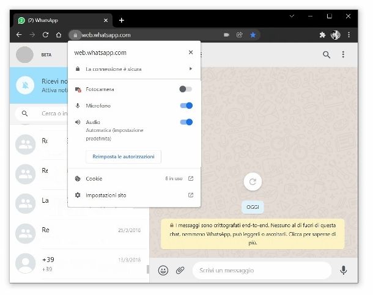Close the WhatsApp browser tab
Image resolution: width=373 pixels, height=295 pixels.
pos(106,20)
